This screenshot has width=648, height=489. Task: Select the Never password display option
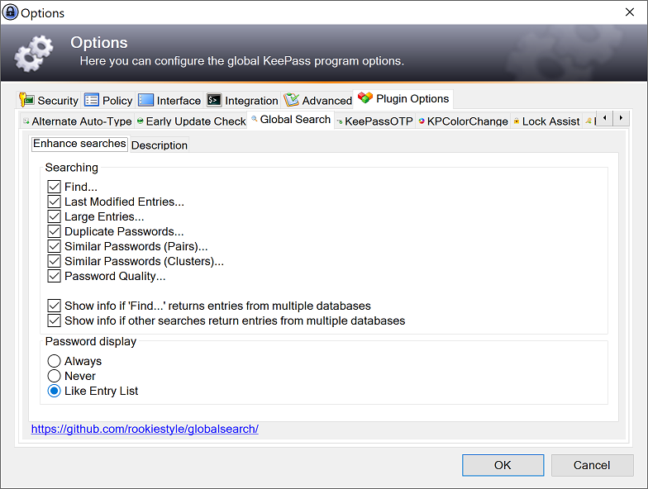55,376
